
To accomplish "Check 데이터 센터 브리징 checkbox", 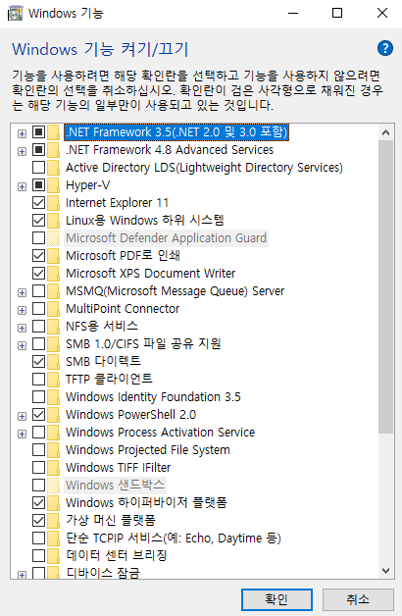I will 38,555.
